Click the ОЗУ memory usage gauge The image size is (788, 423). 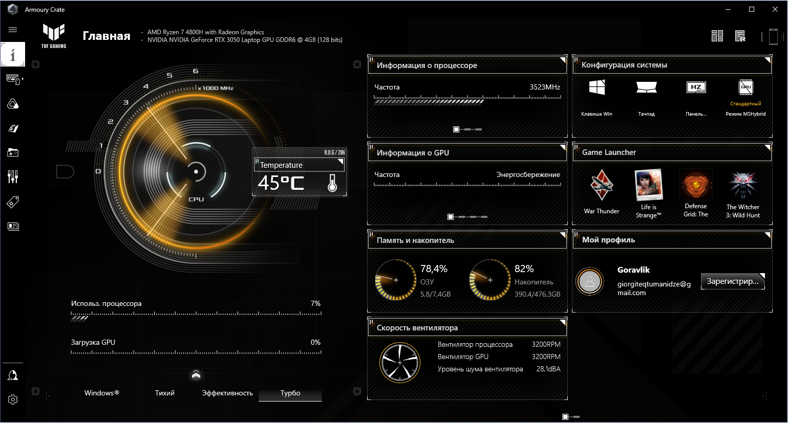[x=395, y=280]
